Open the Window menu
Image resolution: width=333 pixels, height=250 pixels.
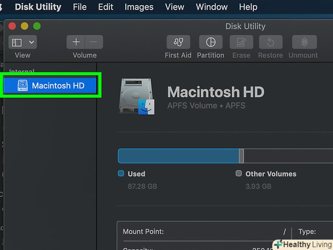[x=211, y=7]
